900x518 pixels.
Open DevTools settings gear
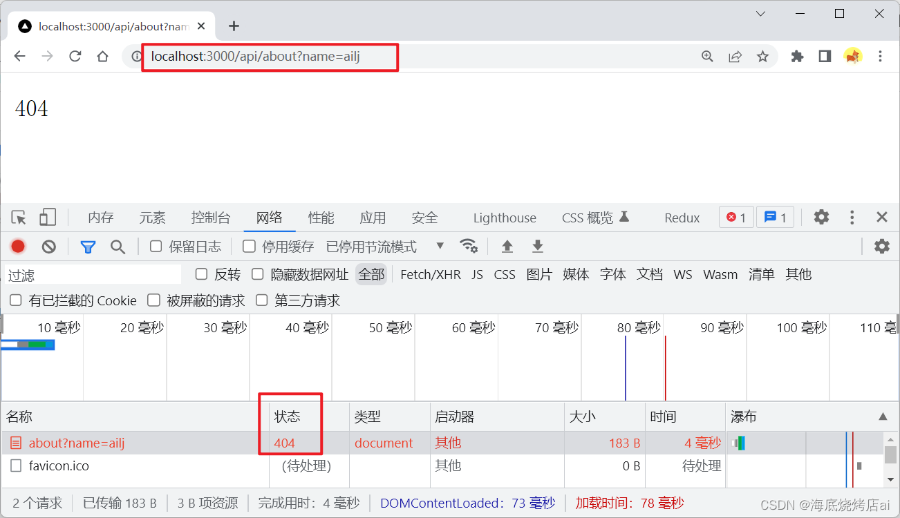[x=821, y=218]
